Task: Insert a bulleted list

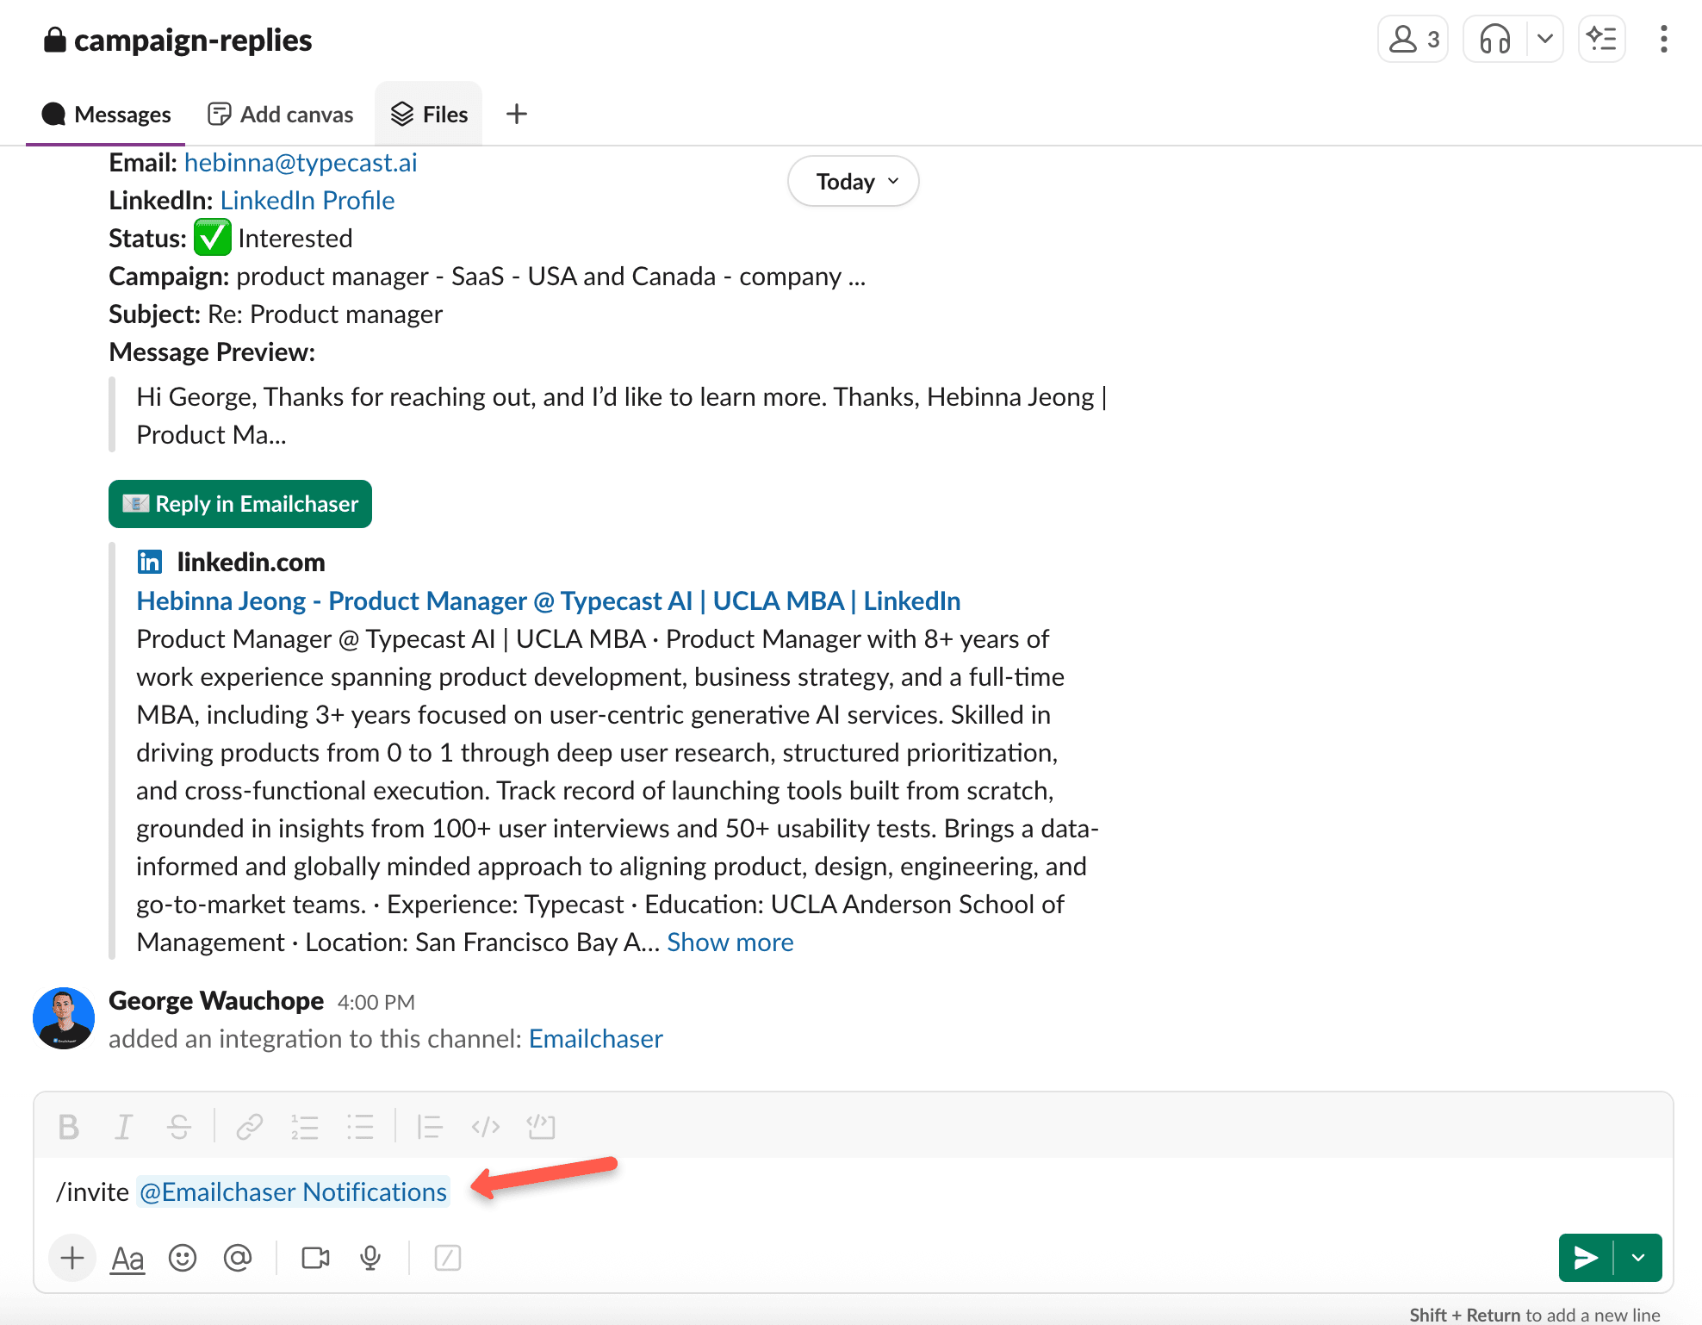Action: point(360,1127)
